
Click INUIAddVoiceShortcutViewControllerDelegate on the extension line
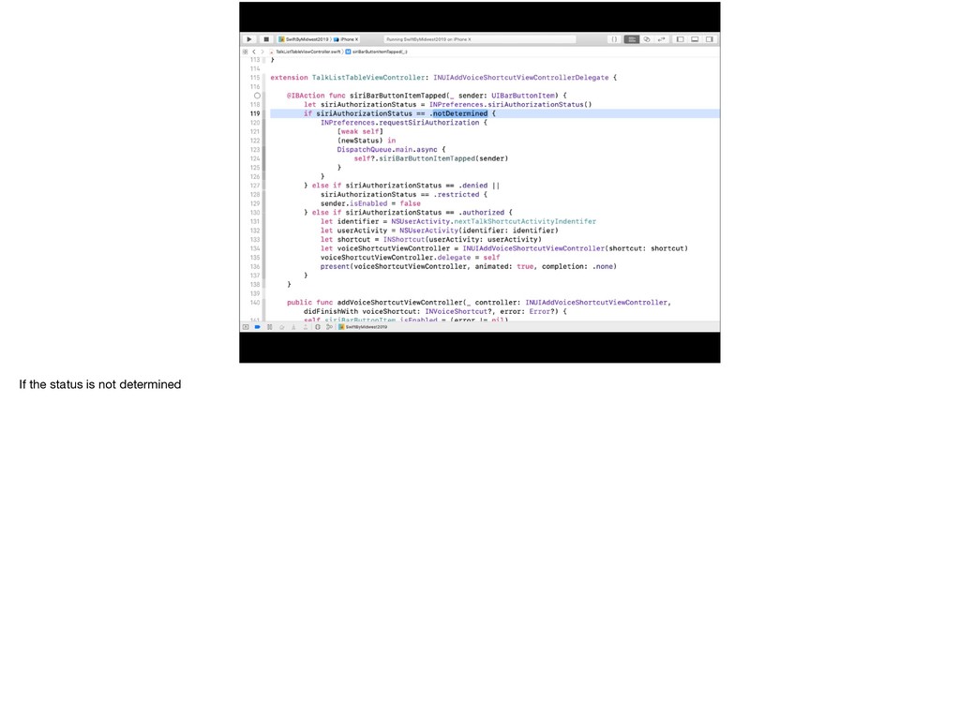pyautogui.click(x=521, y=78)
